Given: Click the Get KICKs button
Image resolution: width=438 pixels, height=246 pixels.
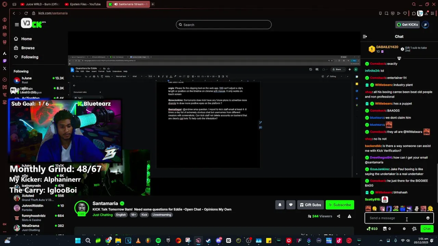Looking at the screenshot, I should pos(407,25).
